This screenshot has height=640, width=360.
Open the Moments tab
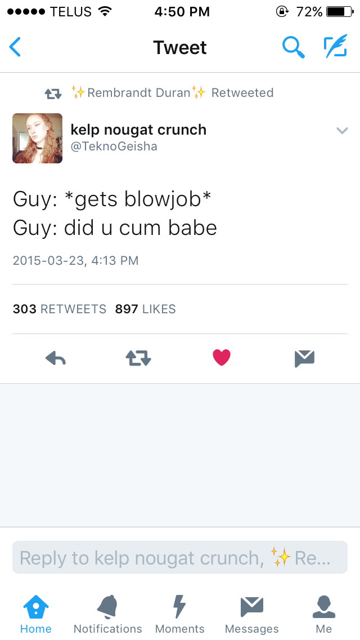pyautogui.click(x=180, y=614)
